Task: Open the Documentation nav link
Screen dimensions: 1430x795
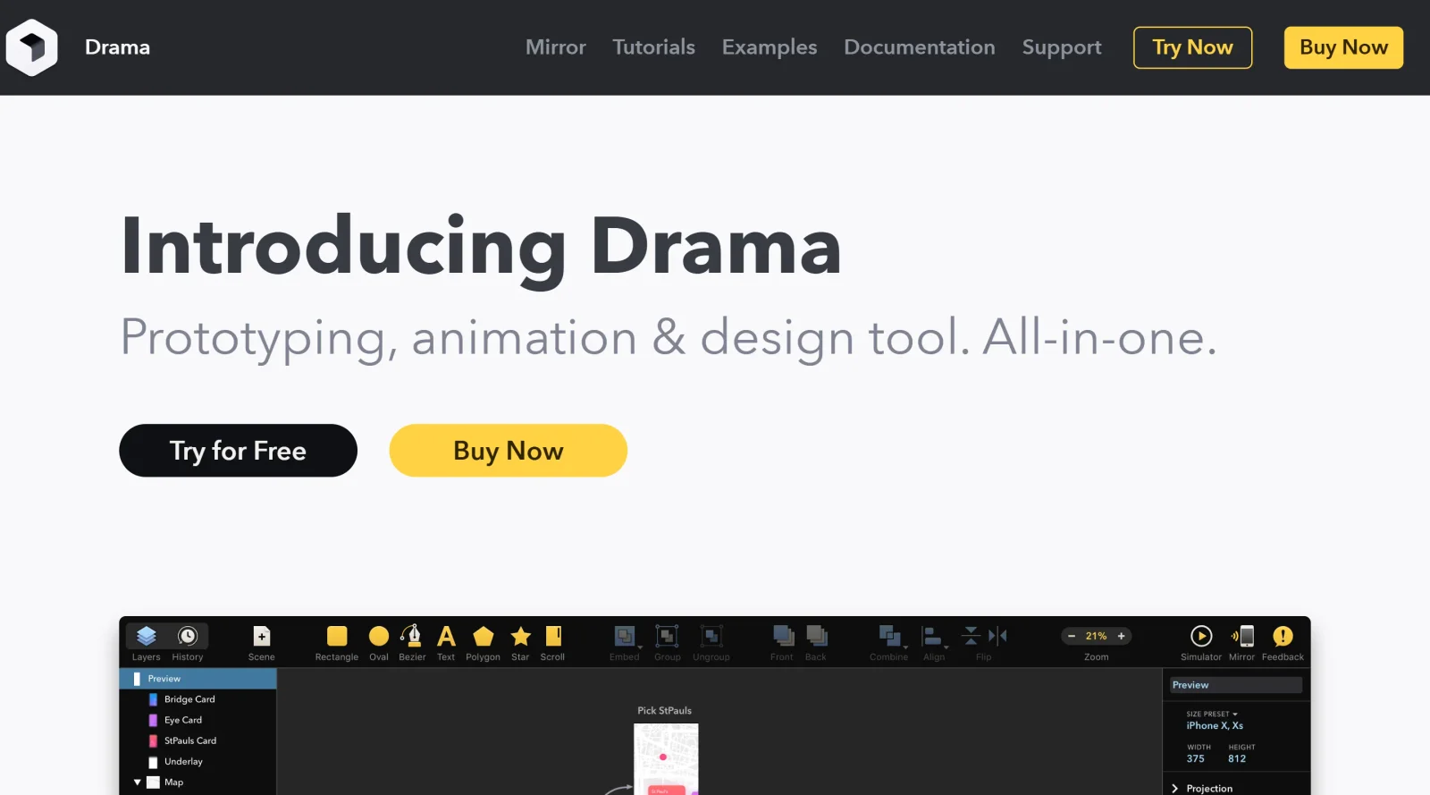Action: (920, 47)
